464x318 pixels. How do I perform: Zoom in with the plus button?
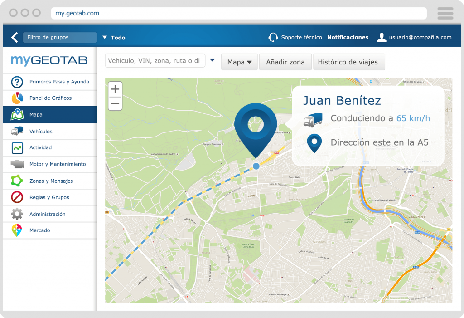point(115,89)
